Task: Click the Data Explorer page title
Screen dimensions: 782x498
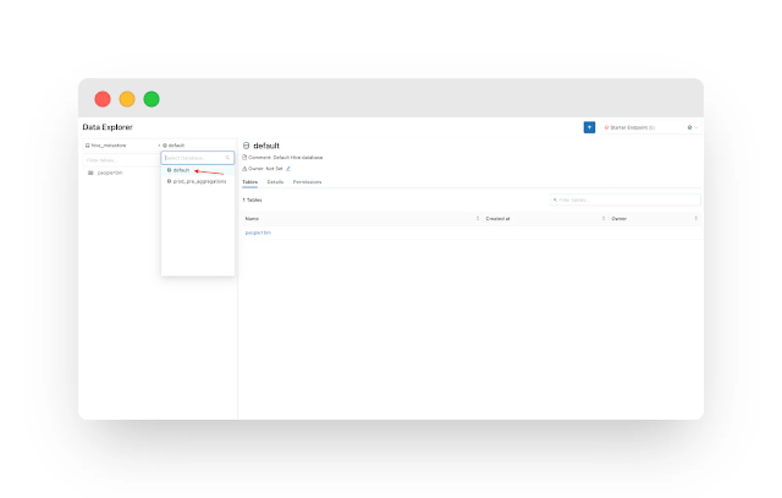Action: pyautogui.click(x=108, y=127)
